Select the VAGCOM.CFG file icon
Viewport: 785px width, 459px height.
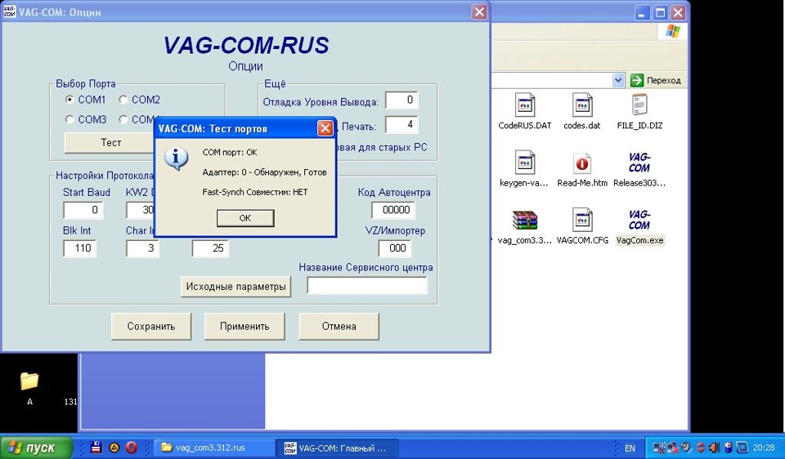click(x=582, y=220)
